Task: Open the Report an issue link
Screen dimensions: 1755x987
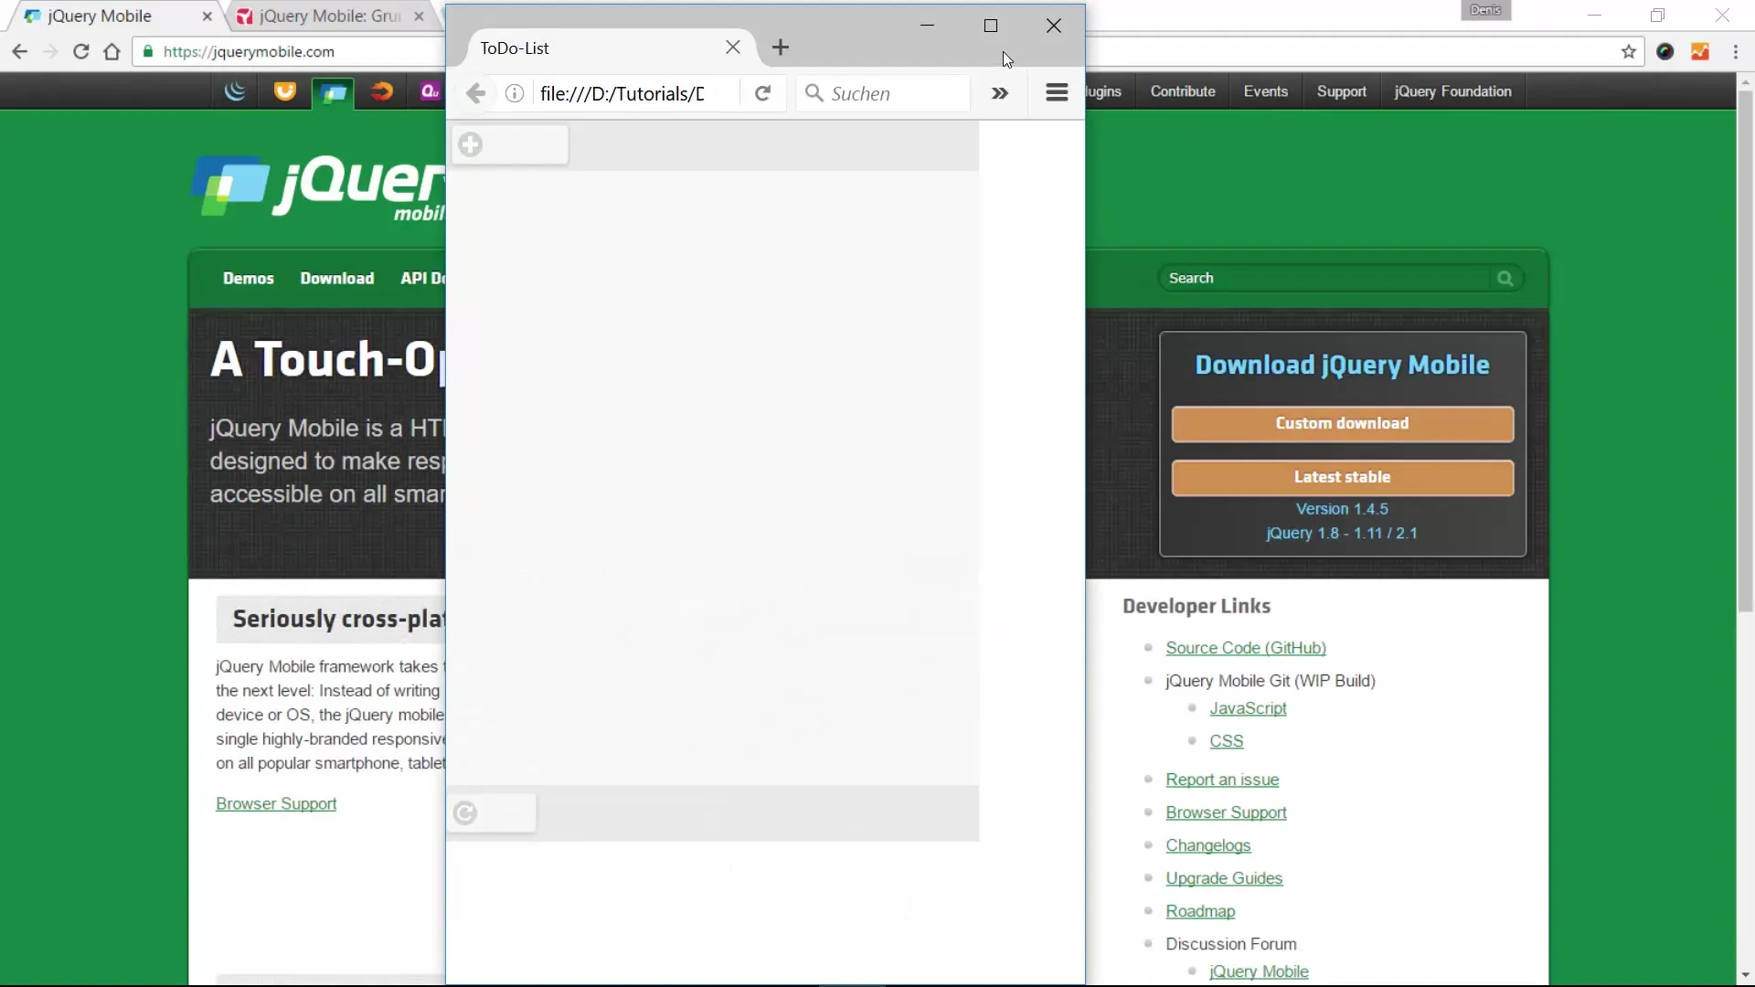Action: (x=1222, y=780)
